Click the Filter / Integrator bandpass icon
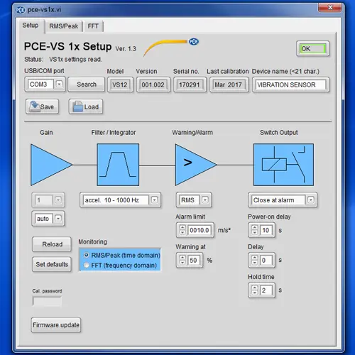This screenshot has width=355, height=355. point(118,165)
